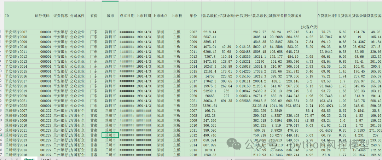Add a new sheet with plus button
This screenshot has height=160, width=382.
pyautogui.click(x=57, y=159)
